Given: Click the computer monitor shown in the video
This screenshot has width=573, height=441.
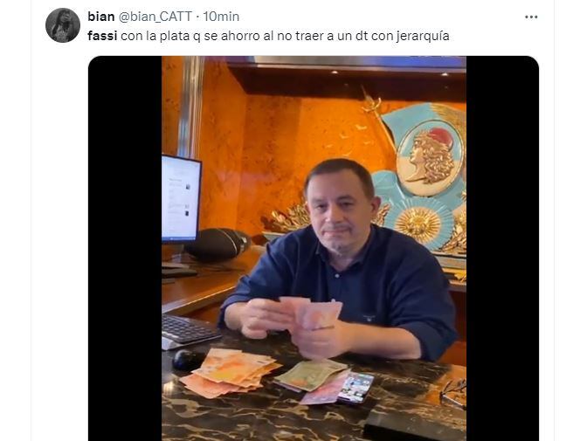Looking at the screenshot, I should point(181,199).
